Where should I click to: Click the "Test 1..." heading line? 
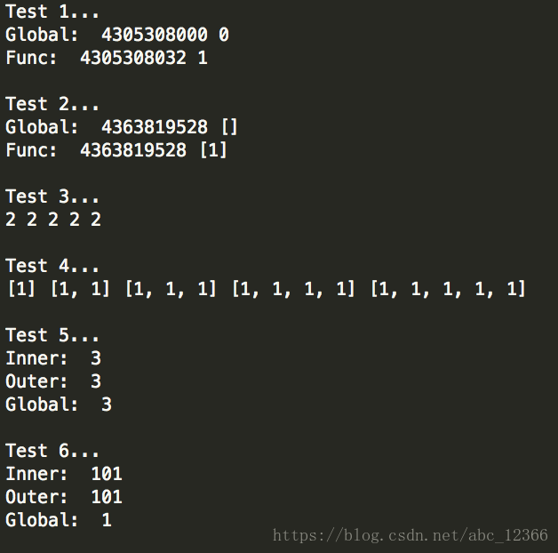pos(52,12)
